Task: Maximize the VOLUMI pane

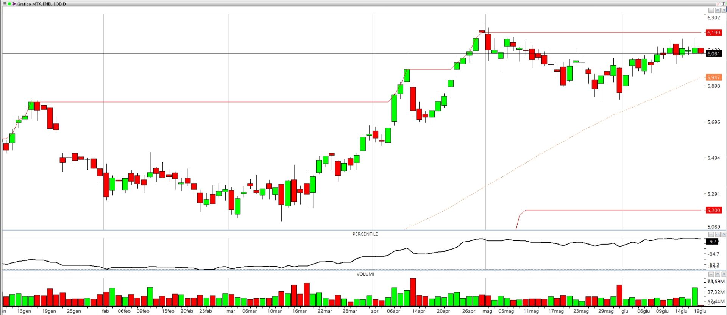Action: coord(718,274)
